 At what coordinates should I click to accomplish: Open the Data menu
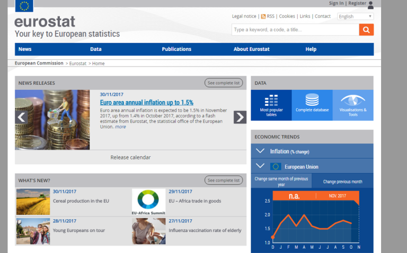coord(96,49)
